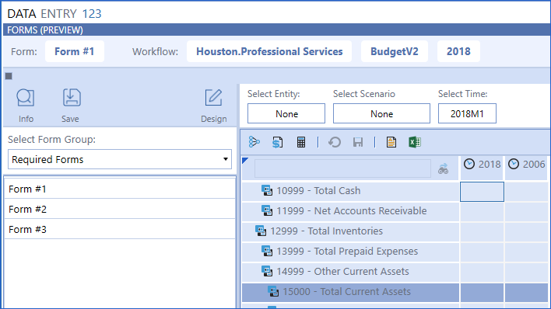551x309 pixels.
Task: Click the floppy disk save icon in grid toolbar
Action: (358, 142)
